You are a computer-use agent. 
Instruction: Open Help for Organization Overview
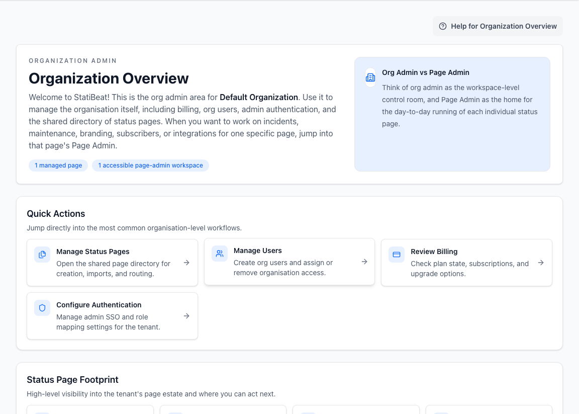pyautogui.click(x=498, y=26)
